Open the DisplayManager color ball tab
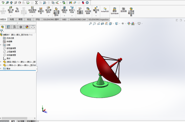185x122 pixels. 27,27
